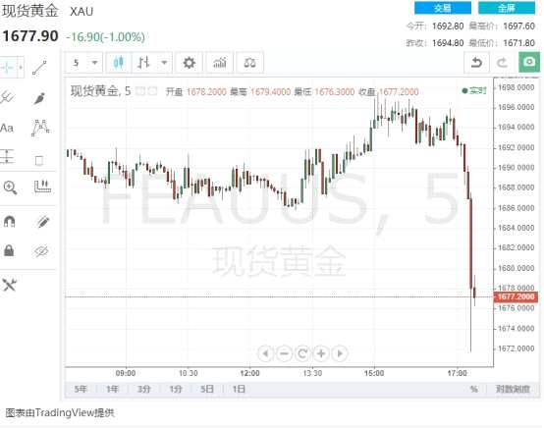
Task: Open the indicators panel icon
Action: pyautogui.click(x=220, y=63)
